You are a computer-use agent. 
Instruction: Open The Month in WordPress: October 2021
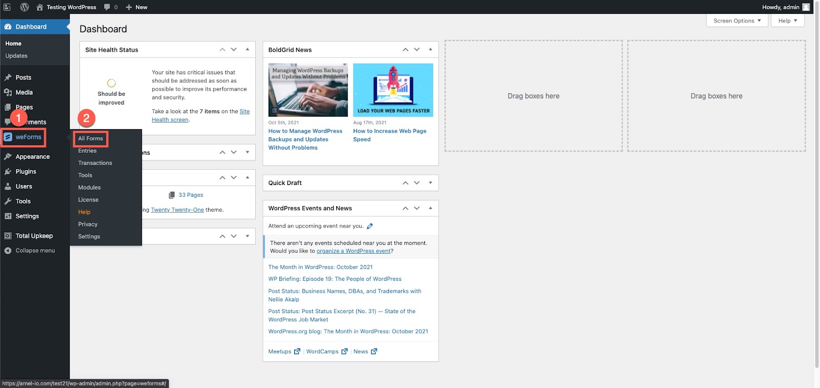[x=320, y=267]
